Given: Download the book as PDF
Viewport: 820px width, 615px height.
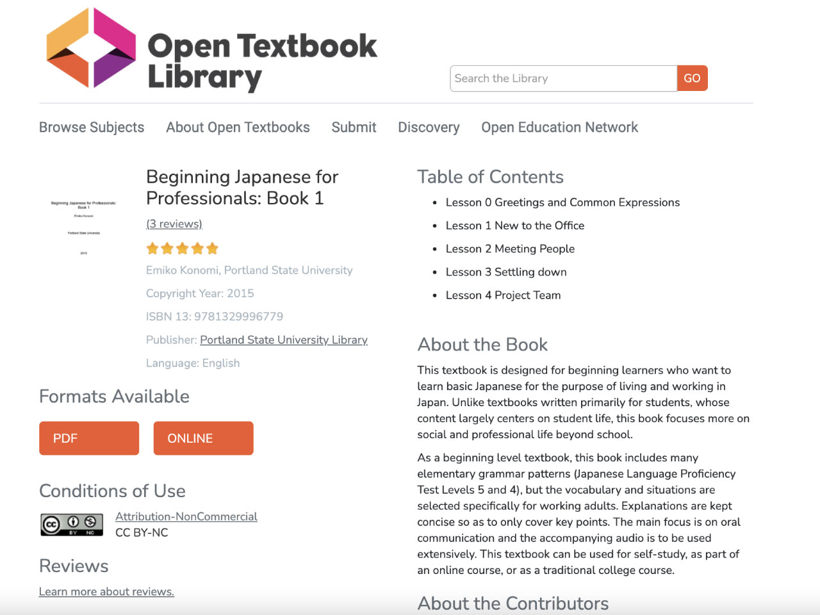Looking at the screenshot, I should 89,438.
